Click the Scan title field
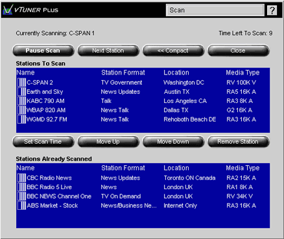The image size is (284, 239). pyautogui.click(x=215, y=10)
